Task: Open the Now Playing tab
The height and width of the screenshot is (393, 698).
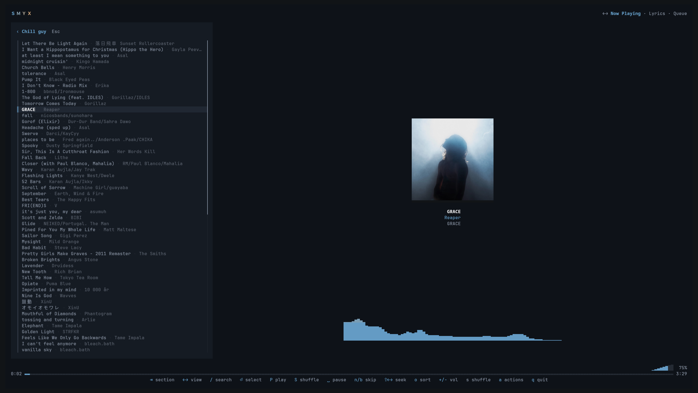Action: tap(625, 14)
